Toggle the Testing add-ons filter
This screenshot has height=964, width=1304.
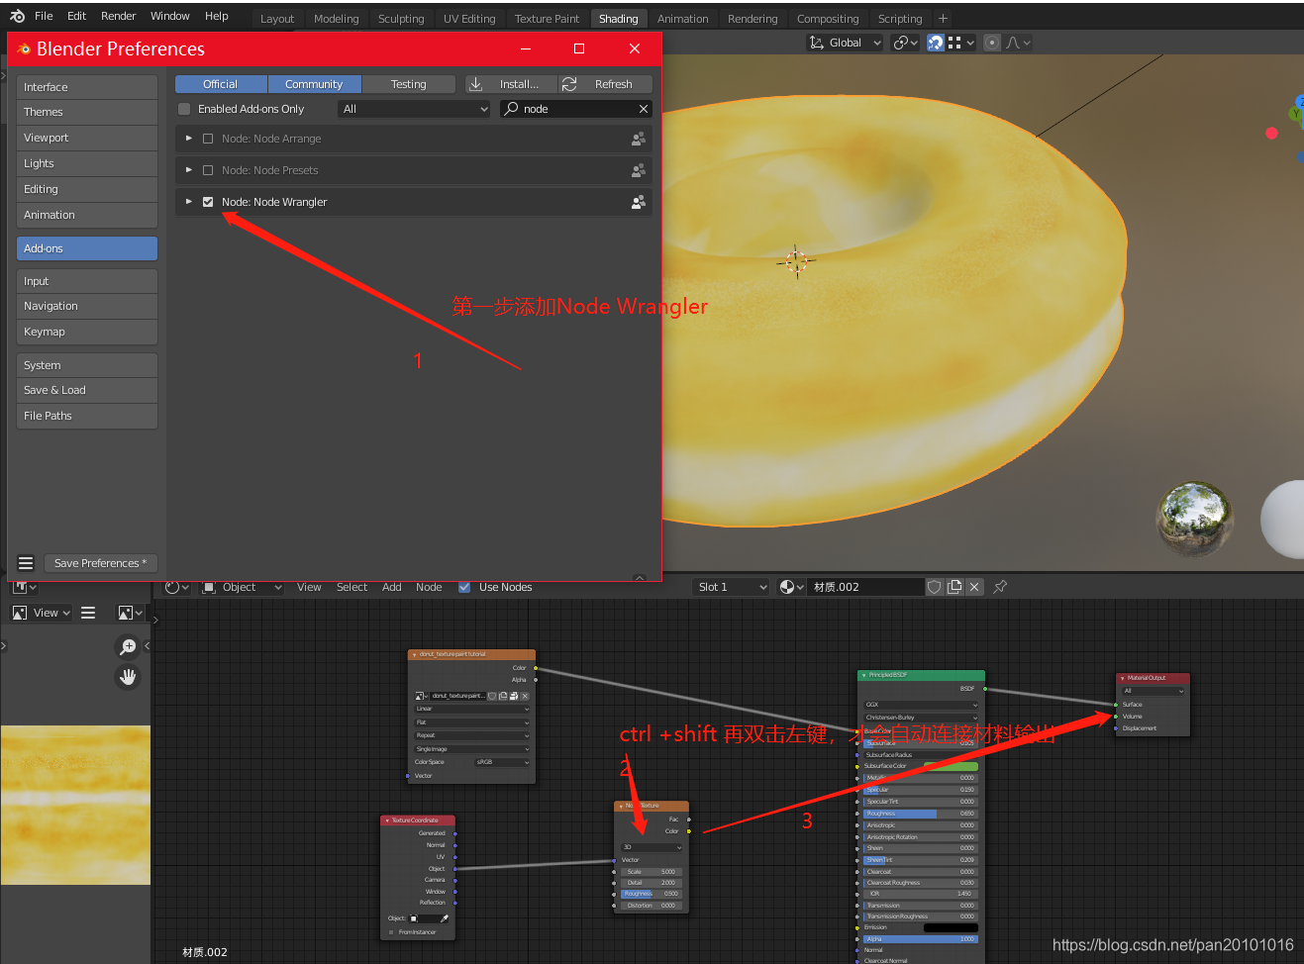click(x=408, y=84)
